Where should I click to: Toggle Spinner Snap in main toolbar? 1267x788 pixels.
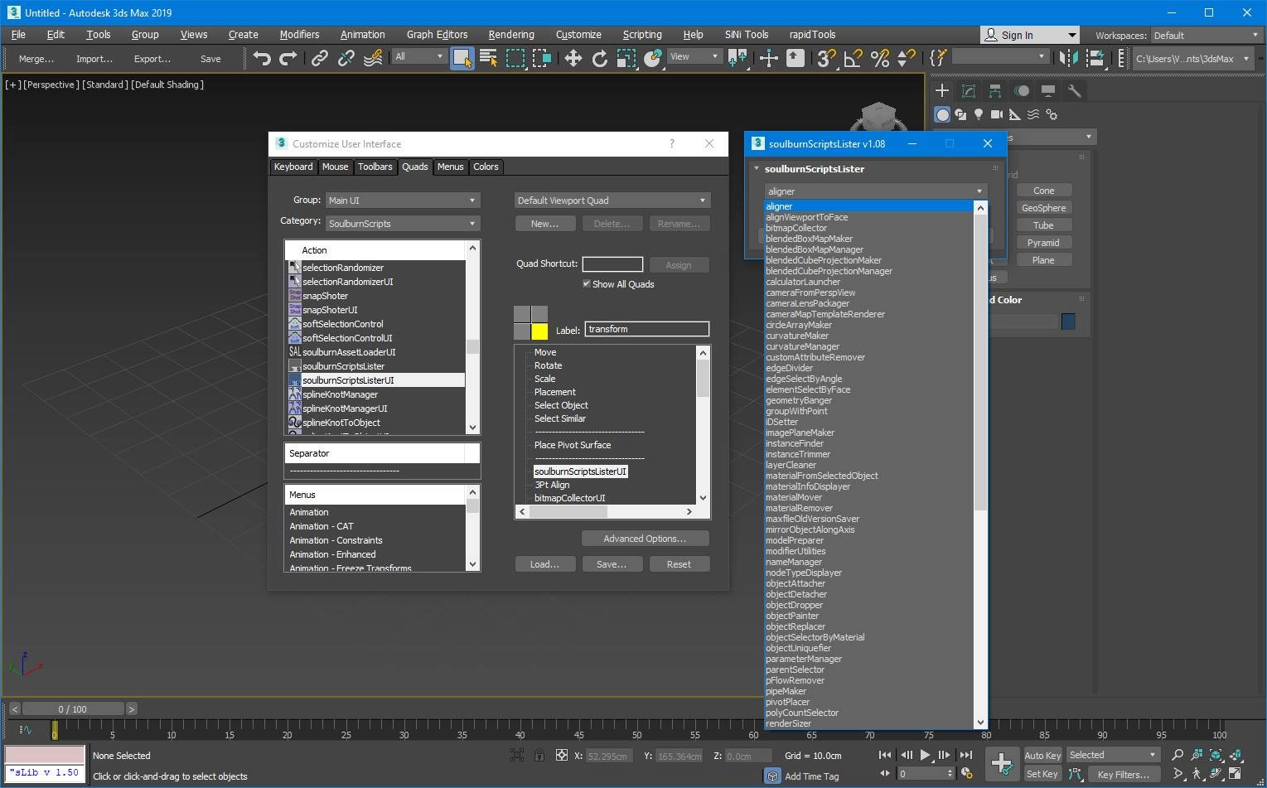(x=906, y=58)
